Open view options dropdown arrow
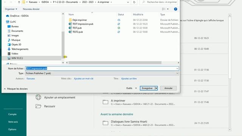This screenshot has width=242, height=136. click(x=168, y=9)
